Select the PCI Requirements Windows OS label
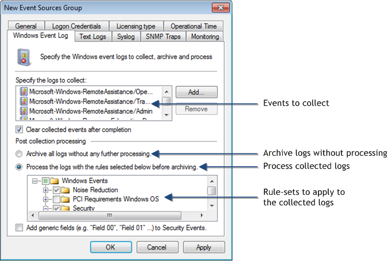 tap(116, 199)
